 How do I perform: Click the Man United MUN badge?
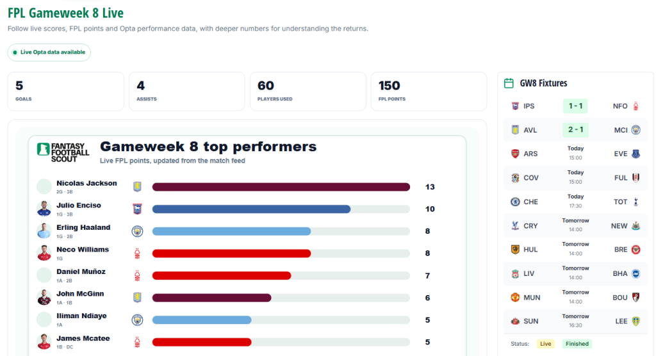pyautogui.click(x=516, y=298)
